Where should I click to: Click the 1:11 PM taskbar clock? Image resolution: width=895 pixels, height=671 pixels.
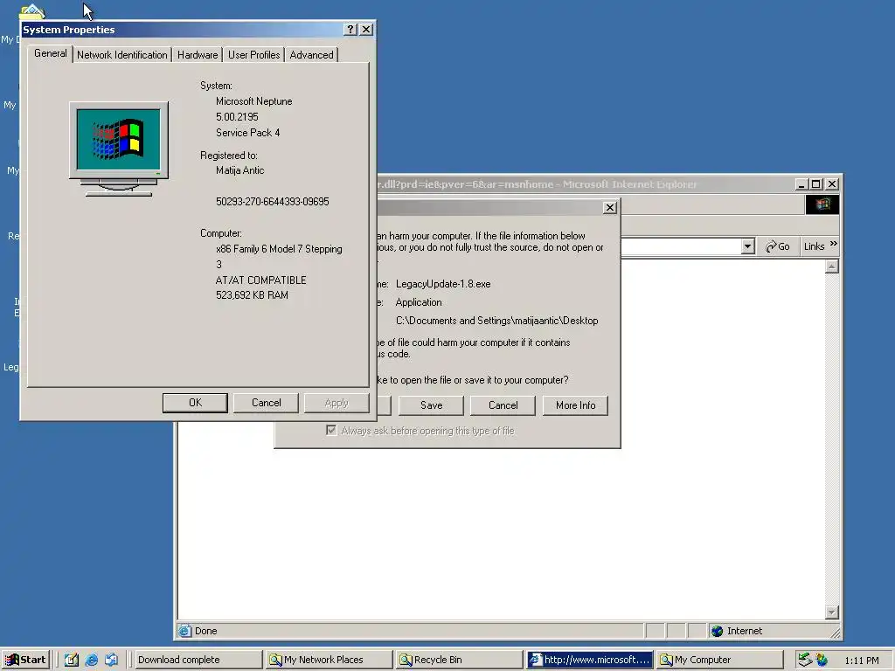click(862, 661)
